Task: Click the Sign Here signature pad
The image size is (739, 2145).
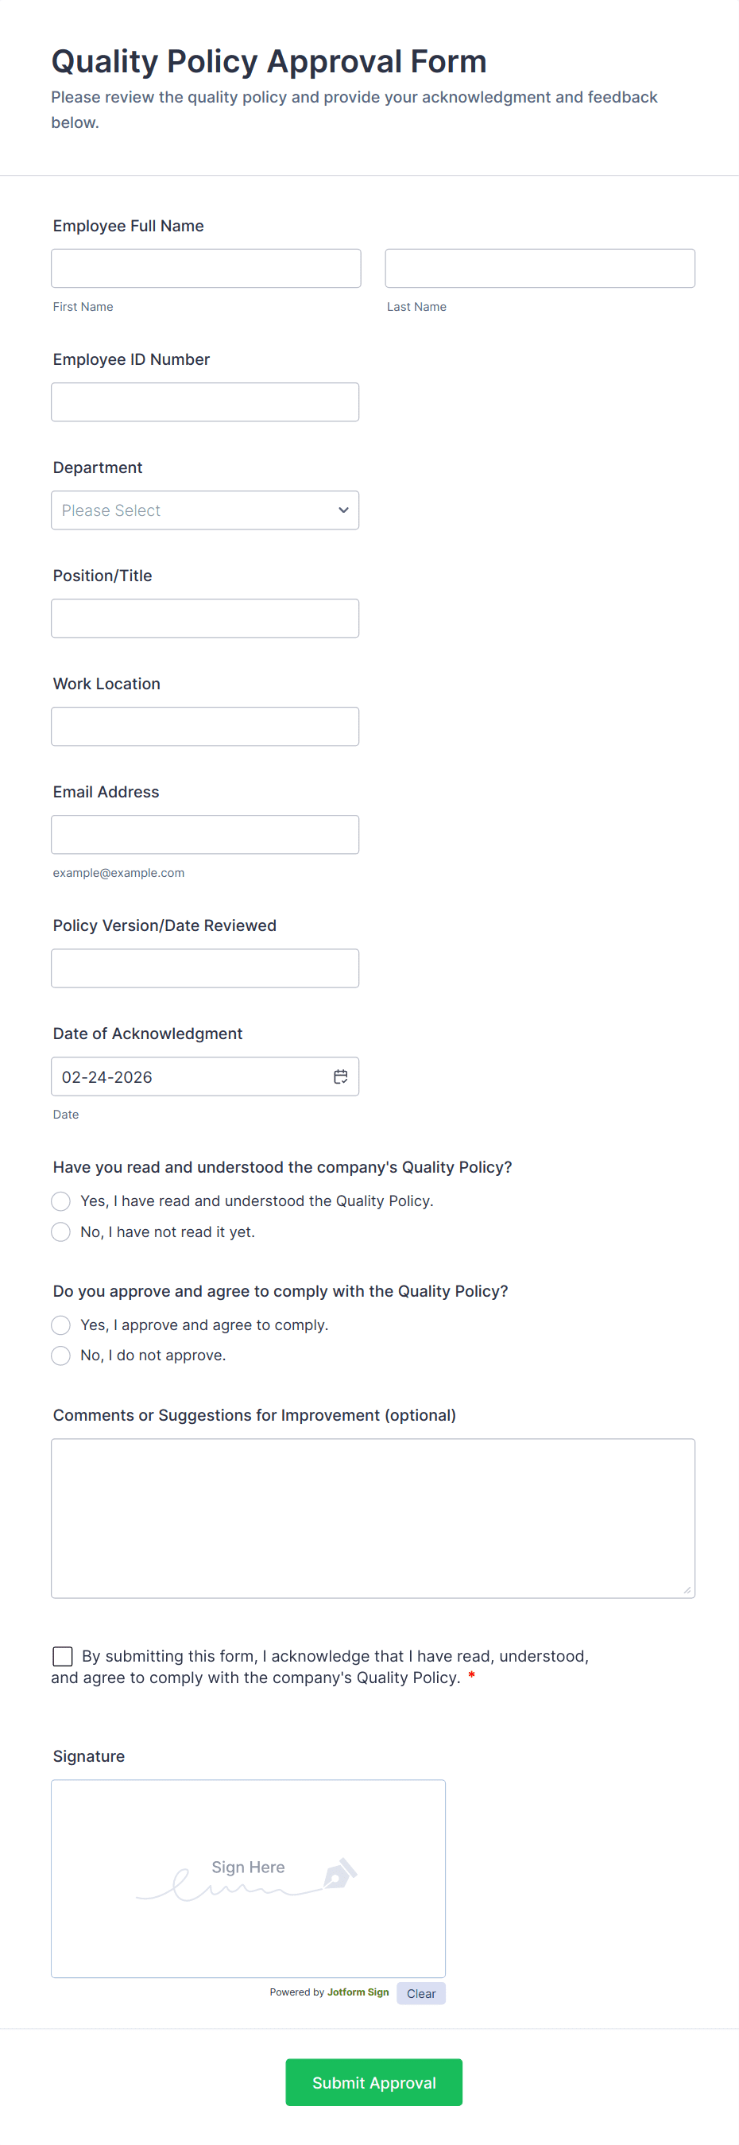Action: tap(248, 1879)
